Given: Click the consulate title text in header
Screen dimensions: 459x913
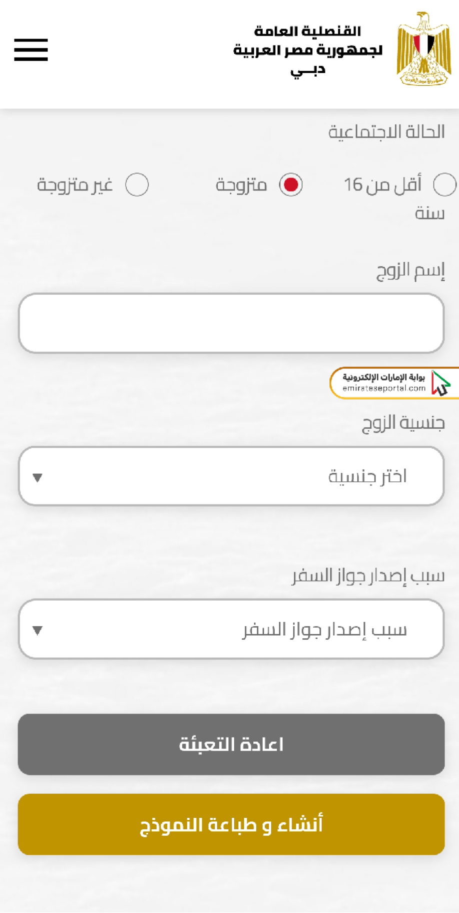Looking at the screenshot, I should (x=308, y=50).
